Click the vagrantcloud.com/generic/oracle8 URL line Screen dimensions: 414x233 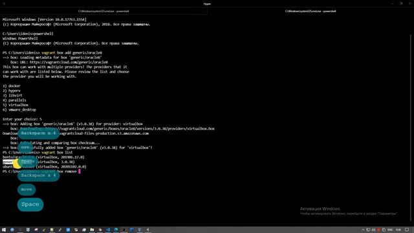point(59,62)
